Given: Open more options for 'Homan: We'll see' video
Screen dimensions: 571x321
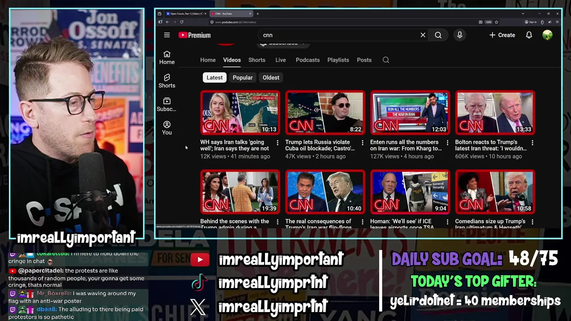Looking at the screenshot, I should tap(447, 222).
